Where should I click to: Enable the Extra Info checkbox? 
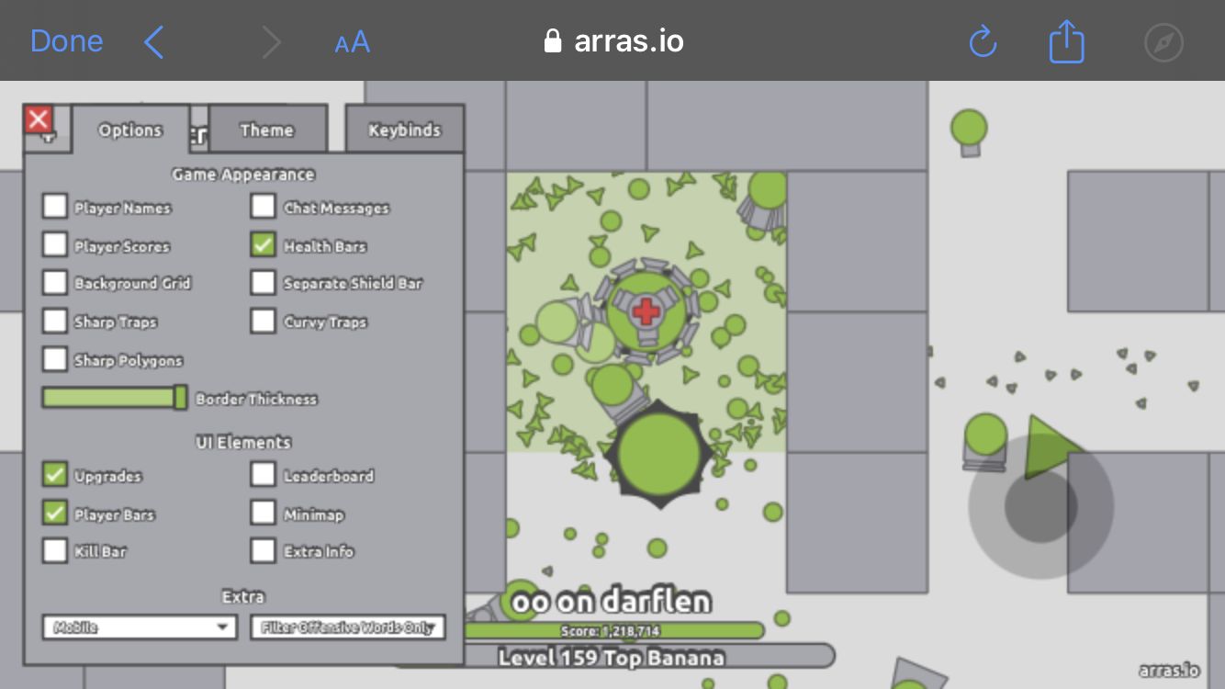pyautogui.click(x=264, y=550)
